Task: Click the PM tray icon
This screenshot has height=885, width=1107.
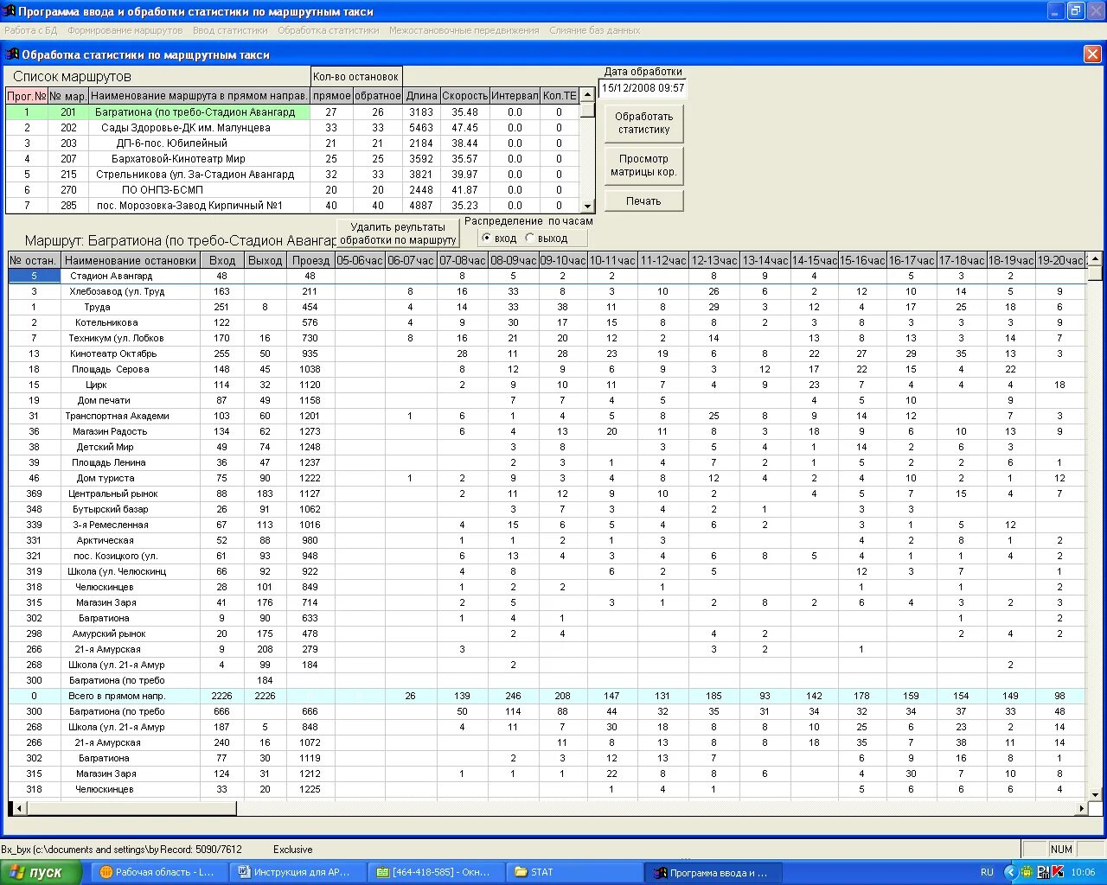Action: pos(1043,872)
